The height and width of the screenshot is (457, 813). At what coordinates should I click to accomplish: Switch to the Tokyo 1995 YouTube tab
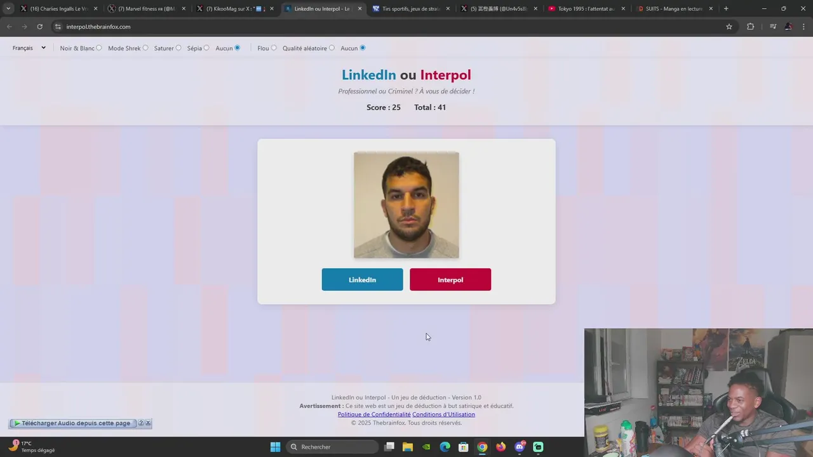tap(586, 9)
